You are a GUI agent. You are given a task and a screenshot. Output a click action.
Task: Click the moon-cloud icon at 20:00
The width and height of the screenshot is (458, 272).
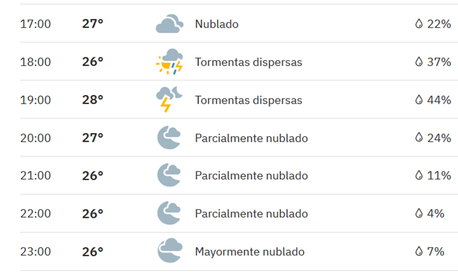pyautogui.click(x=169, y=137)
